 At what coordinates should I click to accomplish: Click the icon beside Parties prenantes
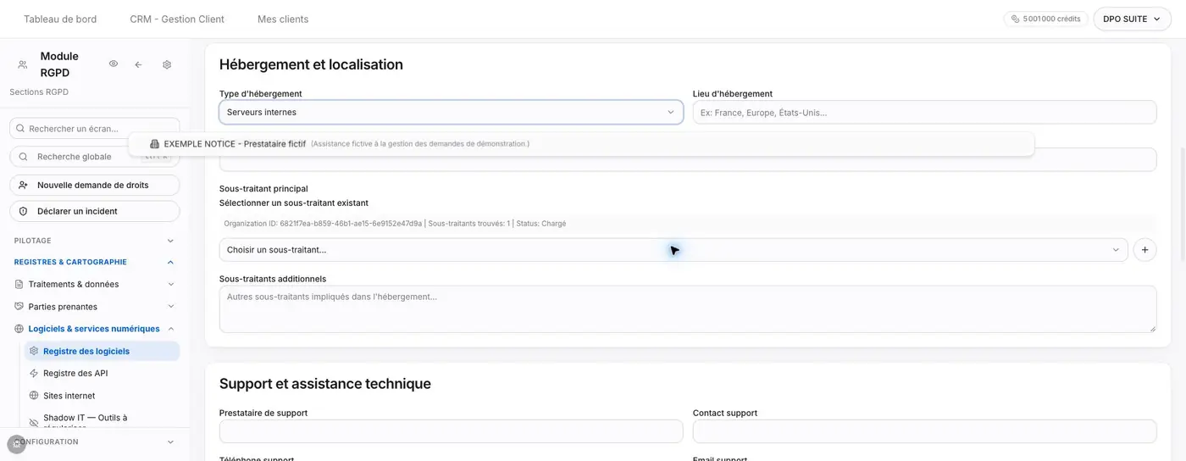19,307
